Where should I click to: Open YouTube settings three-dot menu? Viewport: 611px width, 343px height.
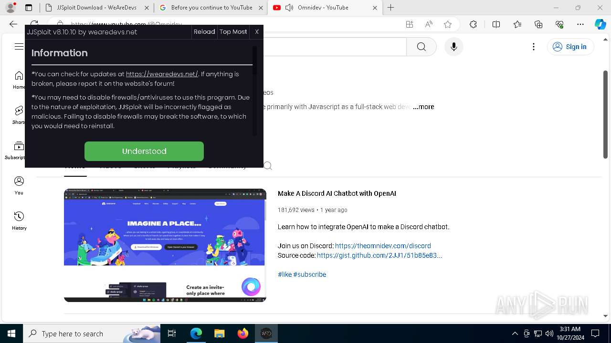(534, 47)
